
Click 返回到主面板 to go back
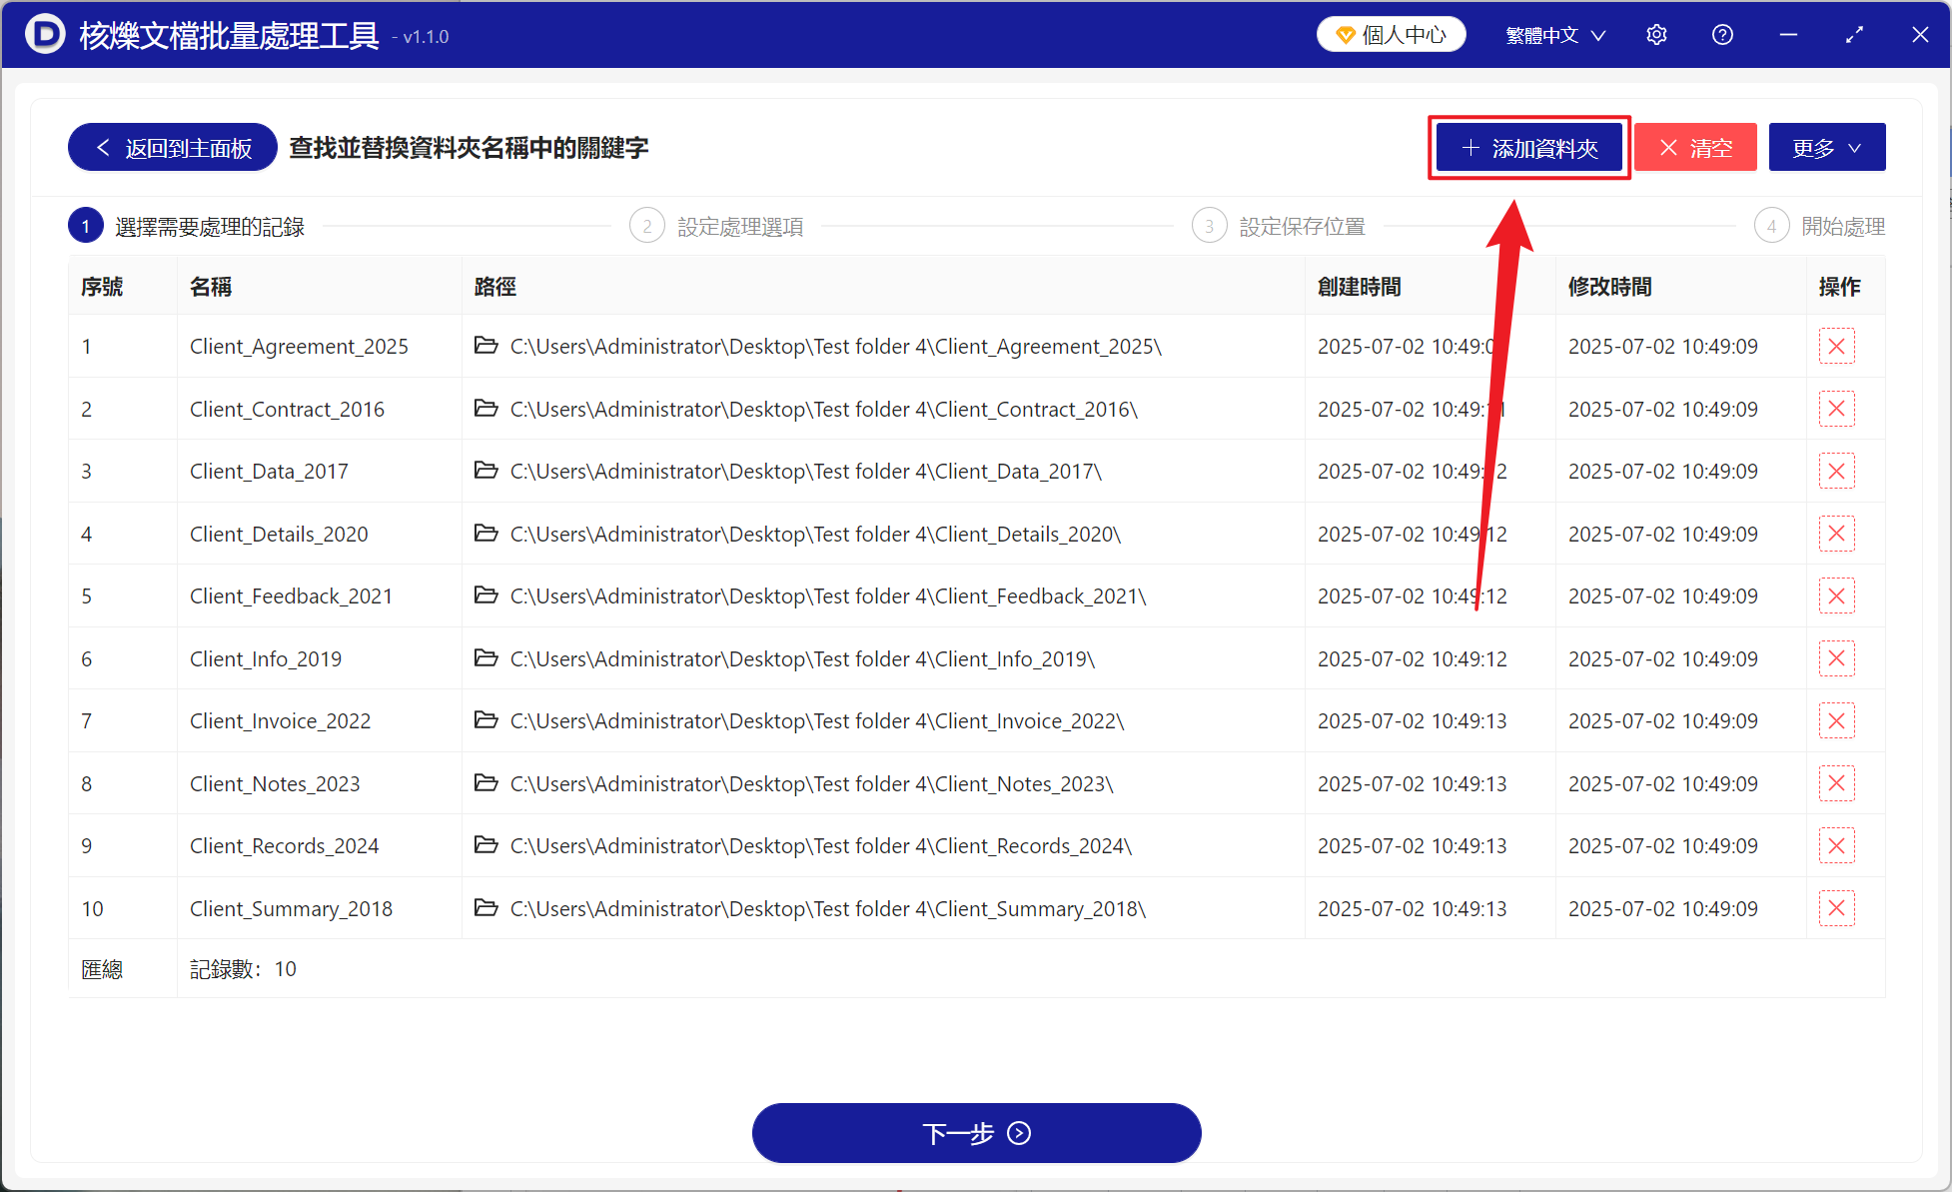(171, 147)
